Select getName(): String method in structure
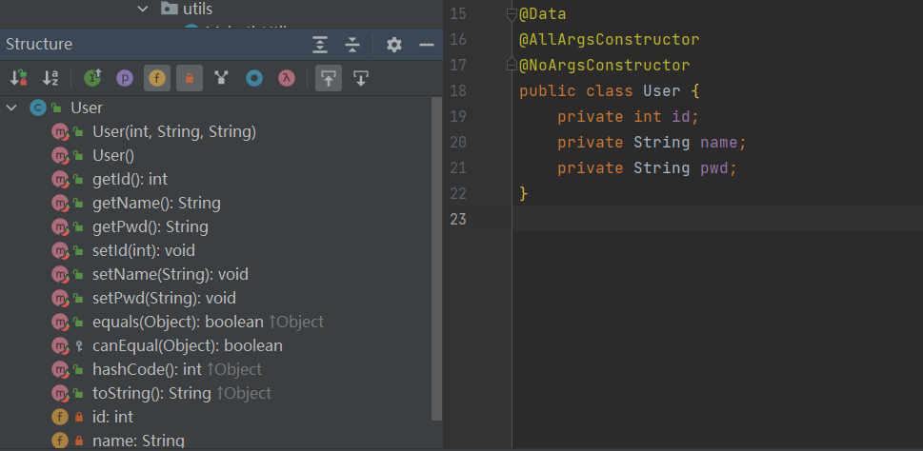Image resolution: width=923 pixels, height=451 pixels. pyautogui.click(x=156, y=203)
